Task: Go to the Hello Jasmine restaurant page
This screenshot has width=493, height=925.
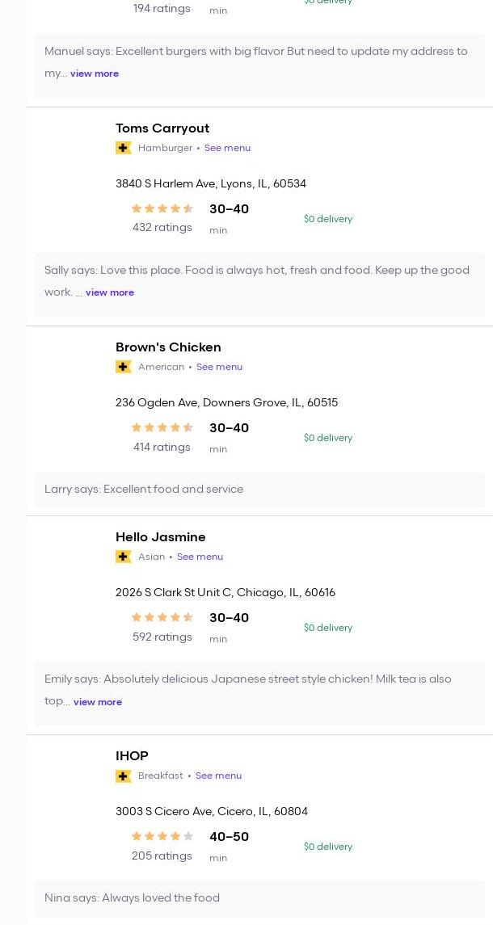Action: (160, 536)
